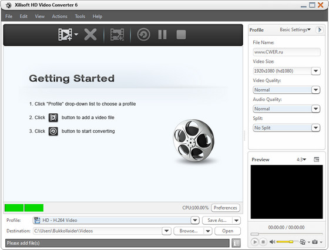Start converting with the Convert toolbar icon
329x250 pixels.
point(143,35)
